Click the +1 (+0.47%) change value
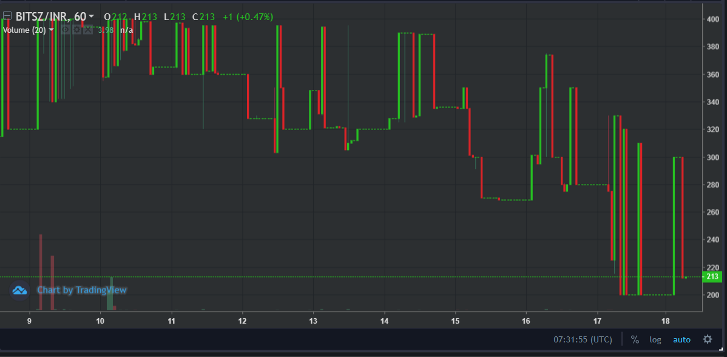Viewport: 727px width, 357px height. [x=248, y=16]
